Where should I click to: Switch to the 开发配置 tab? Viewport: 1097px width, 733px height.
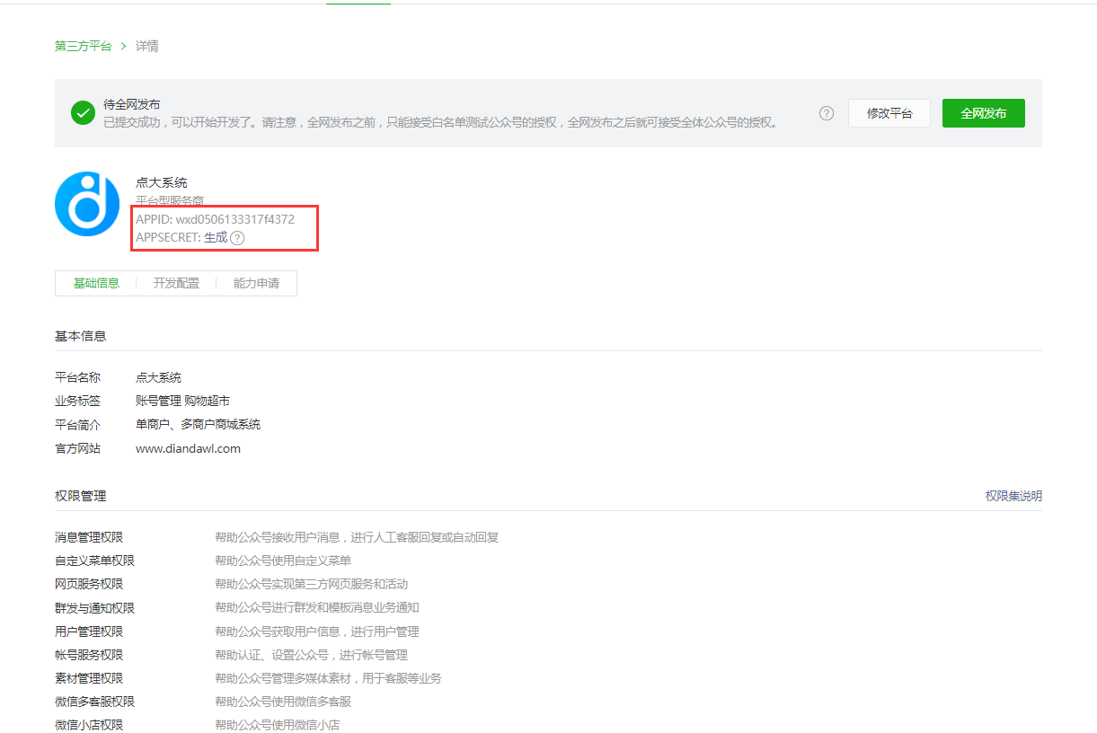pyautogui.click(x=176, y=283)
